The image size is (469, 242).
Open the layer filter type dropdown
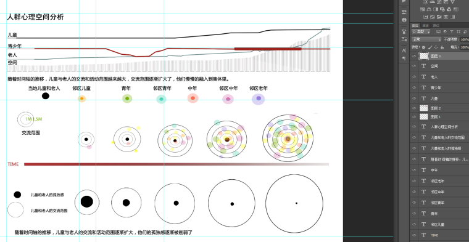pos(421,31)
